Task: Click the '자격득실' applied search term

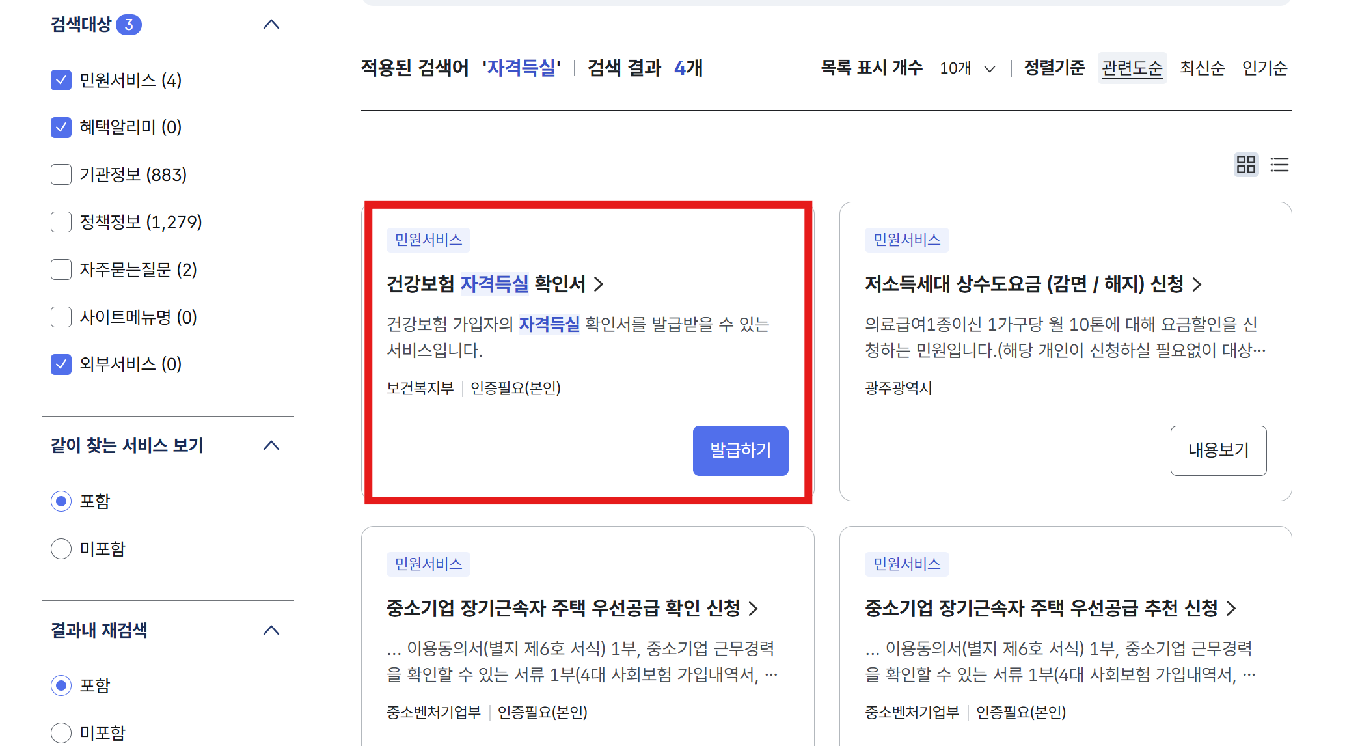Action: tap(521, 68)
